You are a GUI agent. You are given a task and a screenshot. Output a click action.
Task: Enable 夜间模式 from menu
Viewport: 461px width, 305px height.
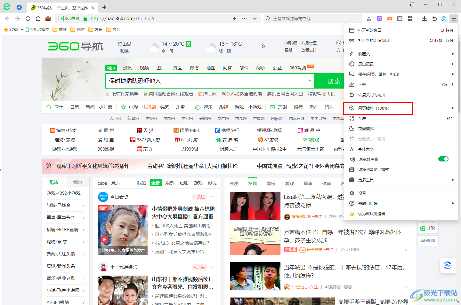(401, 129)
